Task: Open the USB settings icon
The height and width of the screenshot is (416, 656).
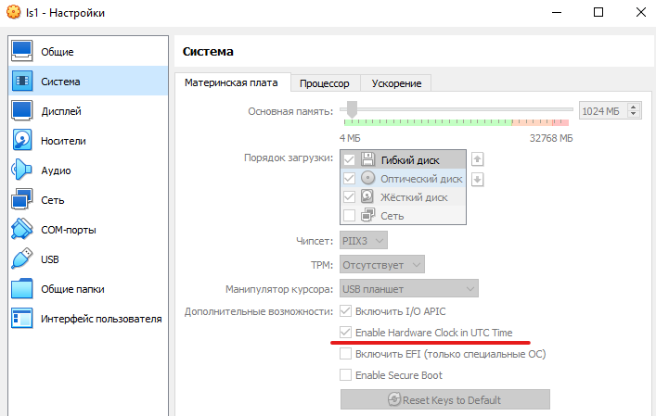Action: tap(22, 259)
